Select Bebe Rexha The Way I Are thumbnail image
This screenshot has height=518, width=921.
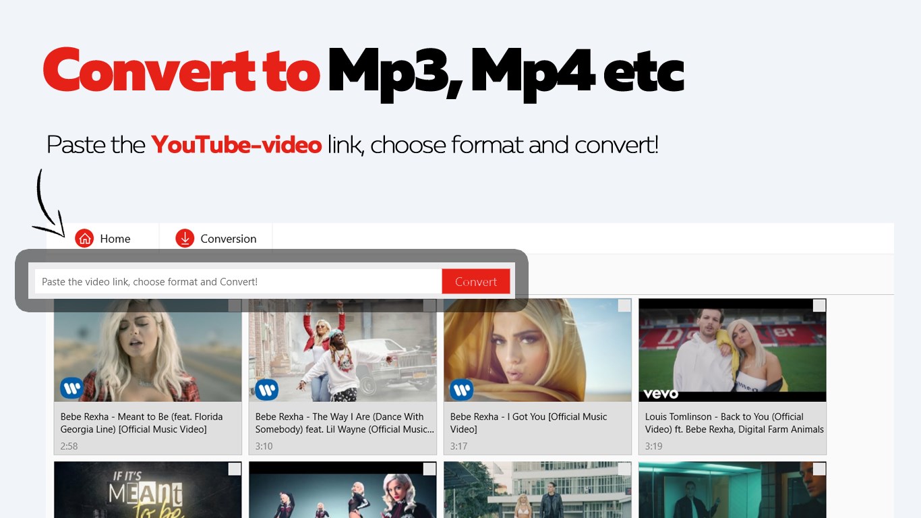coord(343,351)
